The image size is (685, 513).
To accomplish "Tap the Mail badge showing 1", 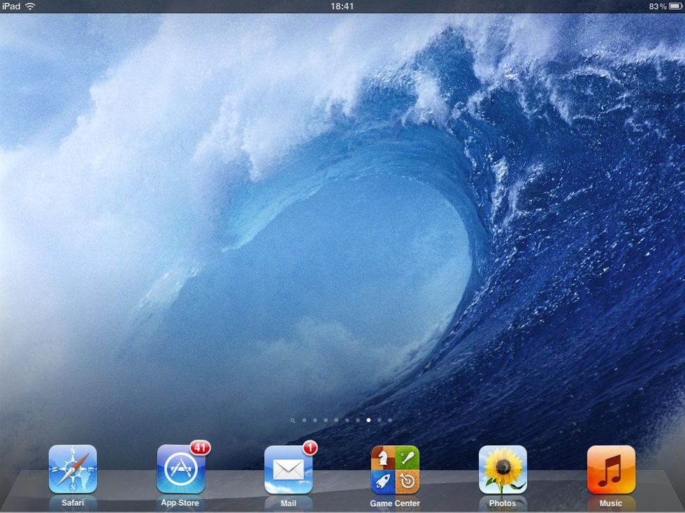I will (x=310, y=447).
